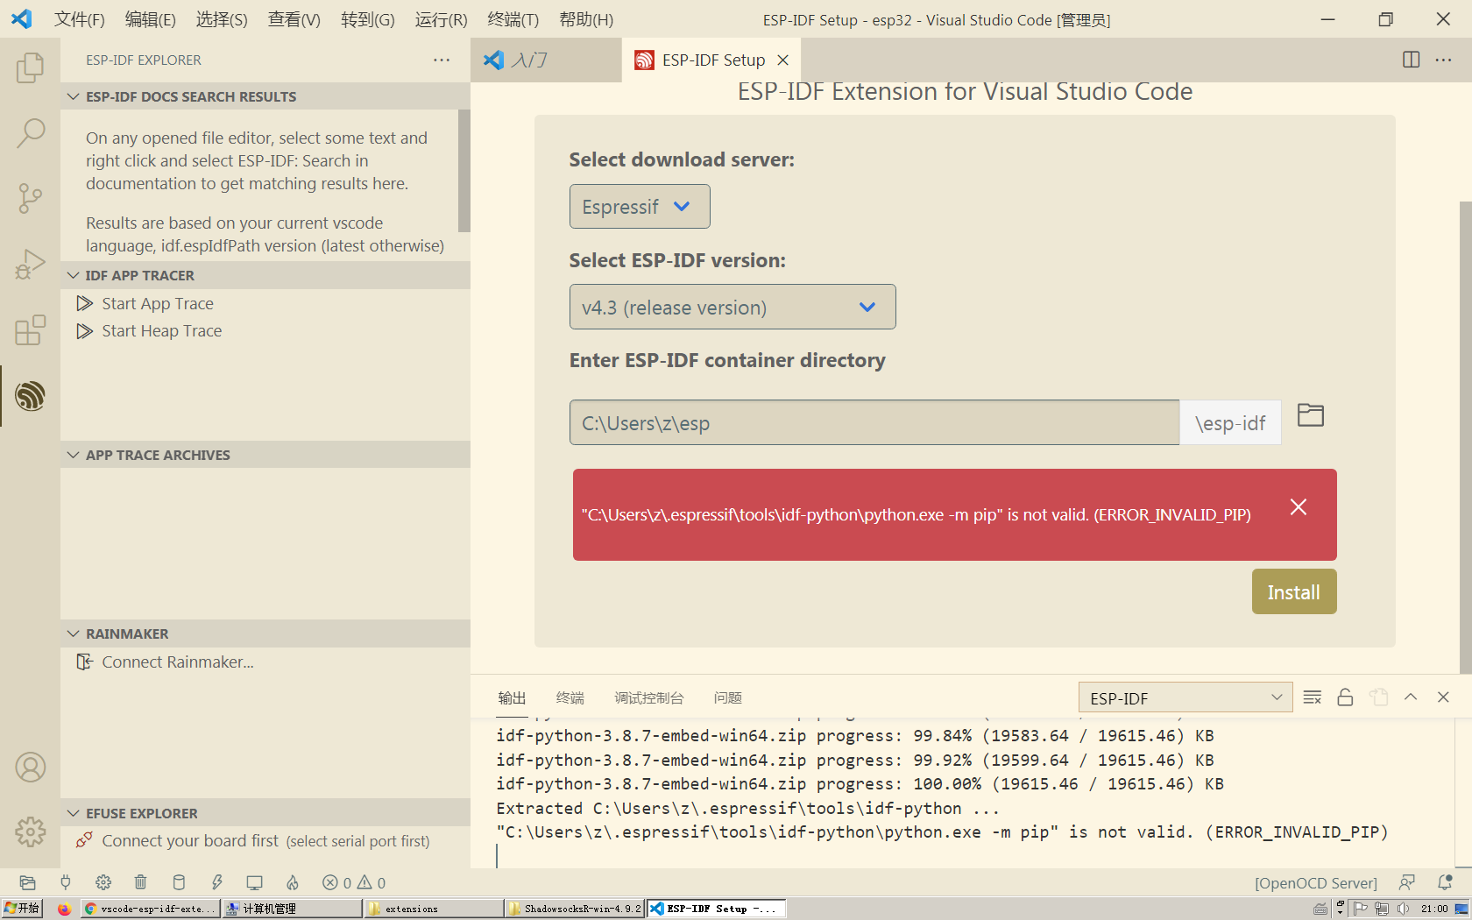Viewport: 1472px width, 920px height.
Task: Select the ESP-IDF Explorer activity icon
Action: pos(30,396)
